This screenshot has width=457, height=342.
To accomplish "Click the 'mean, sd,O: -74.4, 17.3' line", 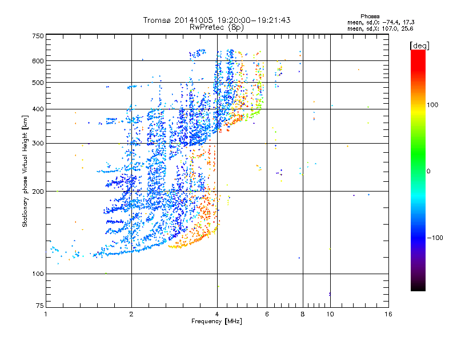I will [x=380, y=22].
